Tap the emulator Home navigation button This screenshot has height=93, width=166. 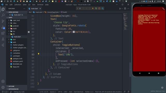pos(149,73)
